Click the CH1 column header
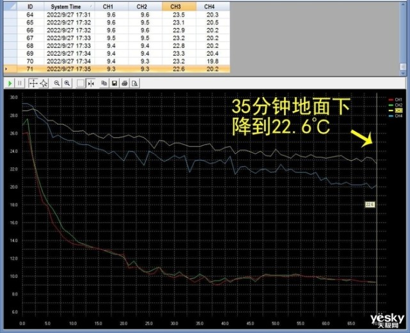This screenshot has width=410, height=333. pos(111,6)
